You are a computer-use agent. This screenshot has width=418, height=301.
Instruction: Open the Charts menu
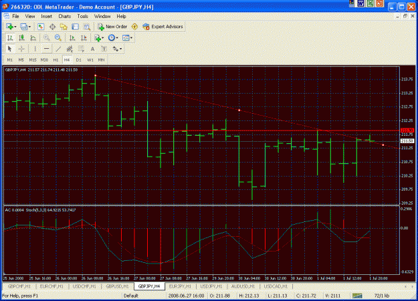(x=64, y=16)
